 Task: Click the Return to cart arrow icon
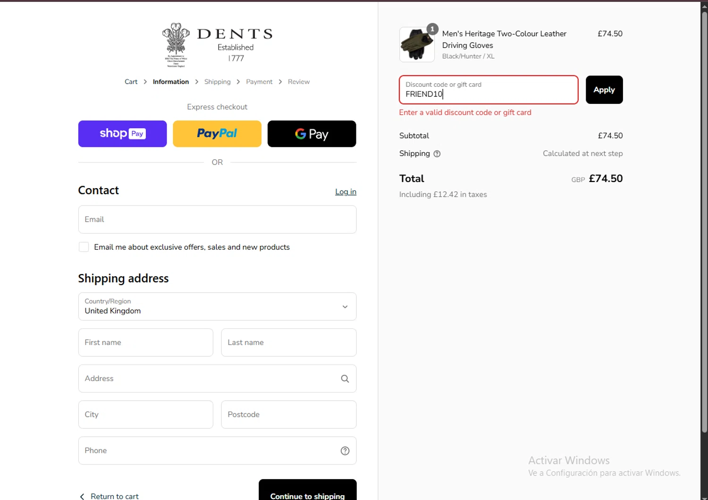[x=82, y=496]
